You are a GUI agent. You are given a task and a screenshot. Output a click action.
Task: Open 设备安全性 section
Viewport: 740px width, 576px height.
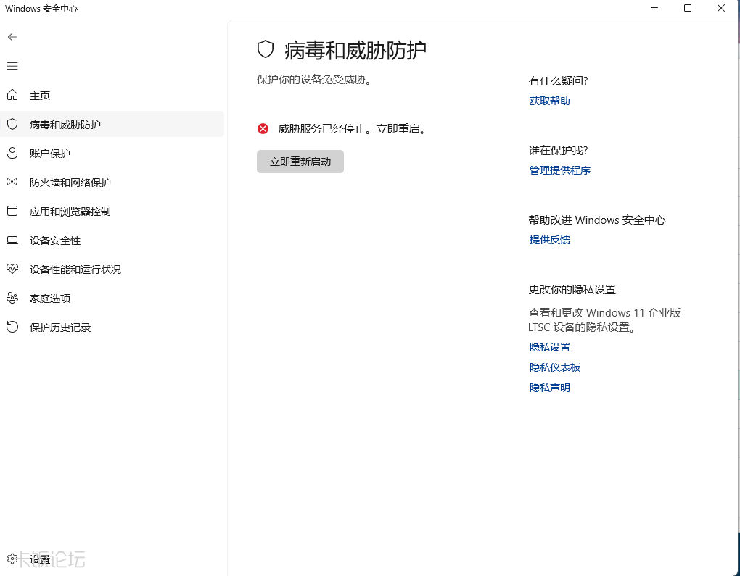[112, 241]
